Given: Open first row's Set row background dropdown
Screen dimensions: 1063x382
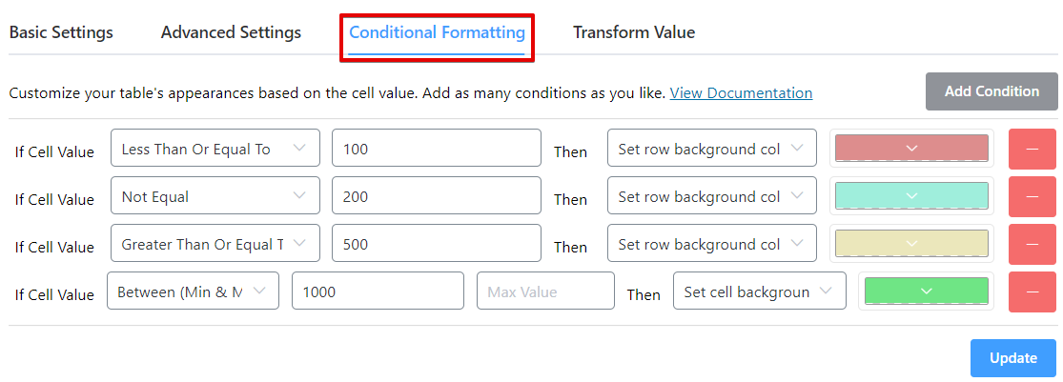Looking at the screenshot, I should 711,149.
